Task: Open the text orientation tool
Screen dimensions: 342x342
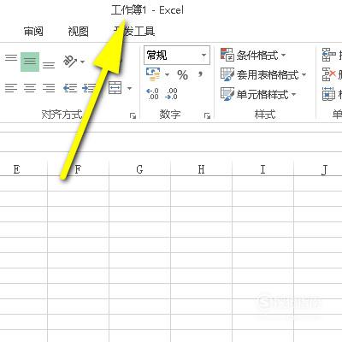Action: pos(70,61)
